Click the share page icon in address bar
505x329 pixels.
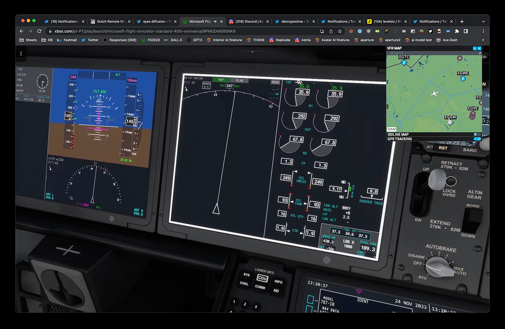pyautogui.click(x=331, y=31)
